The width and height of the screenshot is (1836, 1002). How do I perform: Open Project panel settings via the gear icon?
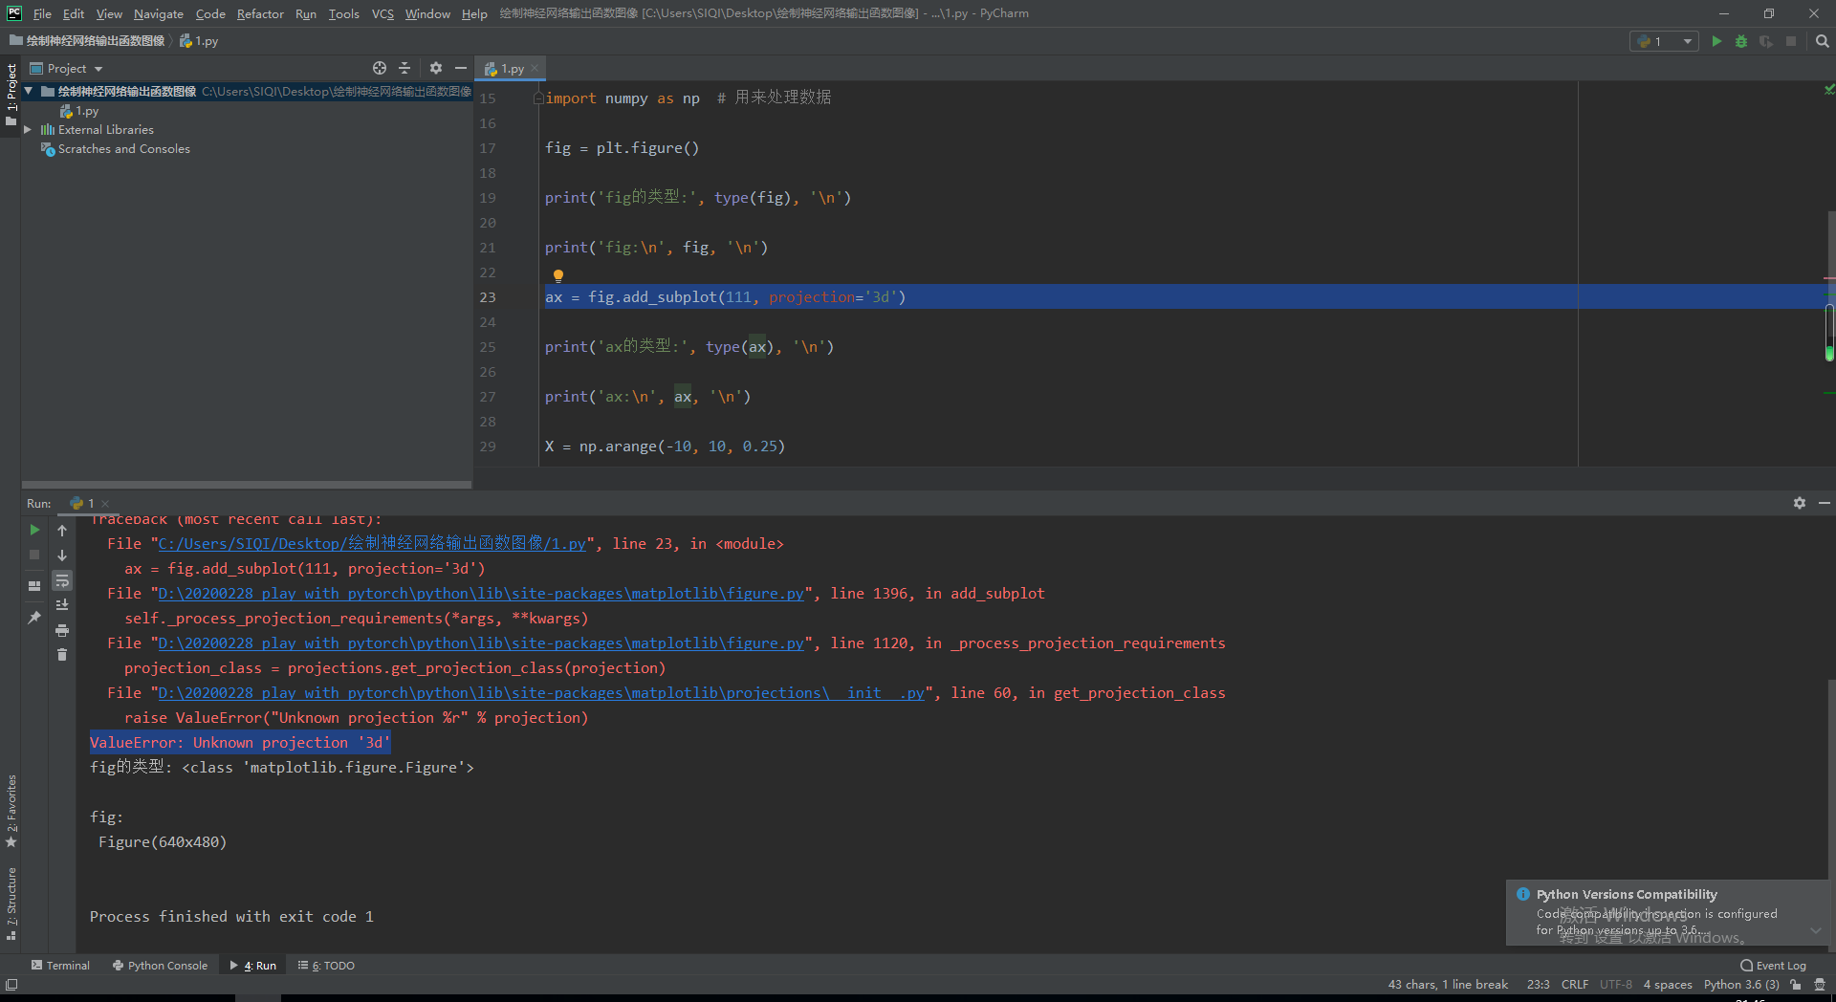[436, 68]
